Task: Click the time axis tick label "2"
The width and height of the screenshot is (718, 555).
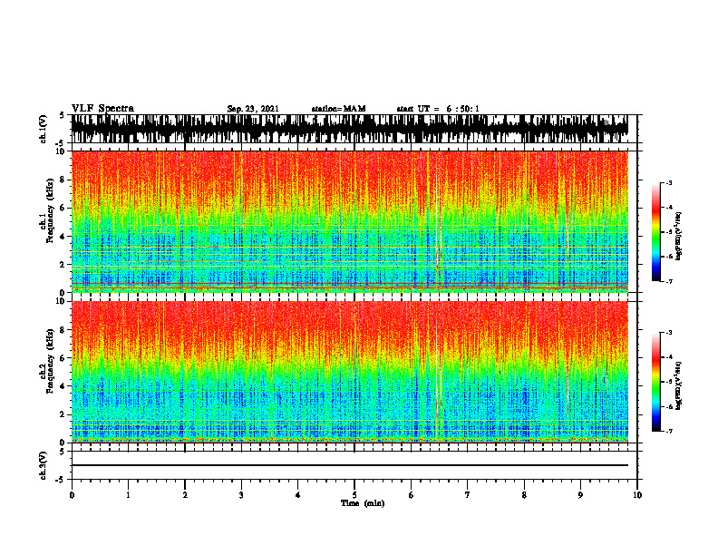Action: (185, 495)
